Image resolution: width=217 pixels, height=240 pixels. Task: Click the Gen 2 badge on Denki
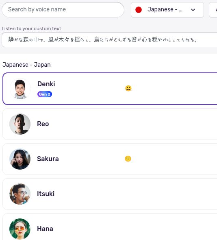[45, 94]
